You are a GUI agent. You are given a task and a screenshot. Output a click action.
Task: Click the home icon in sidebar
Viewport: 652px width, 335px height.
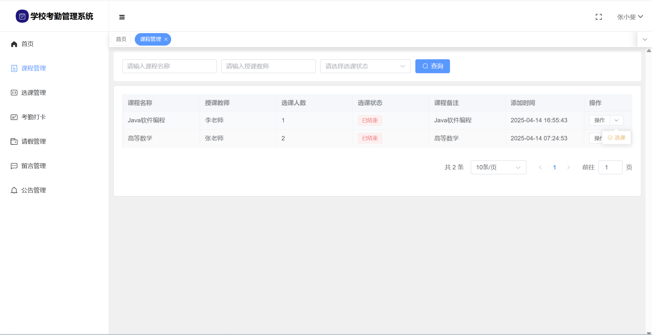point(14,44)
